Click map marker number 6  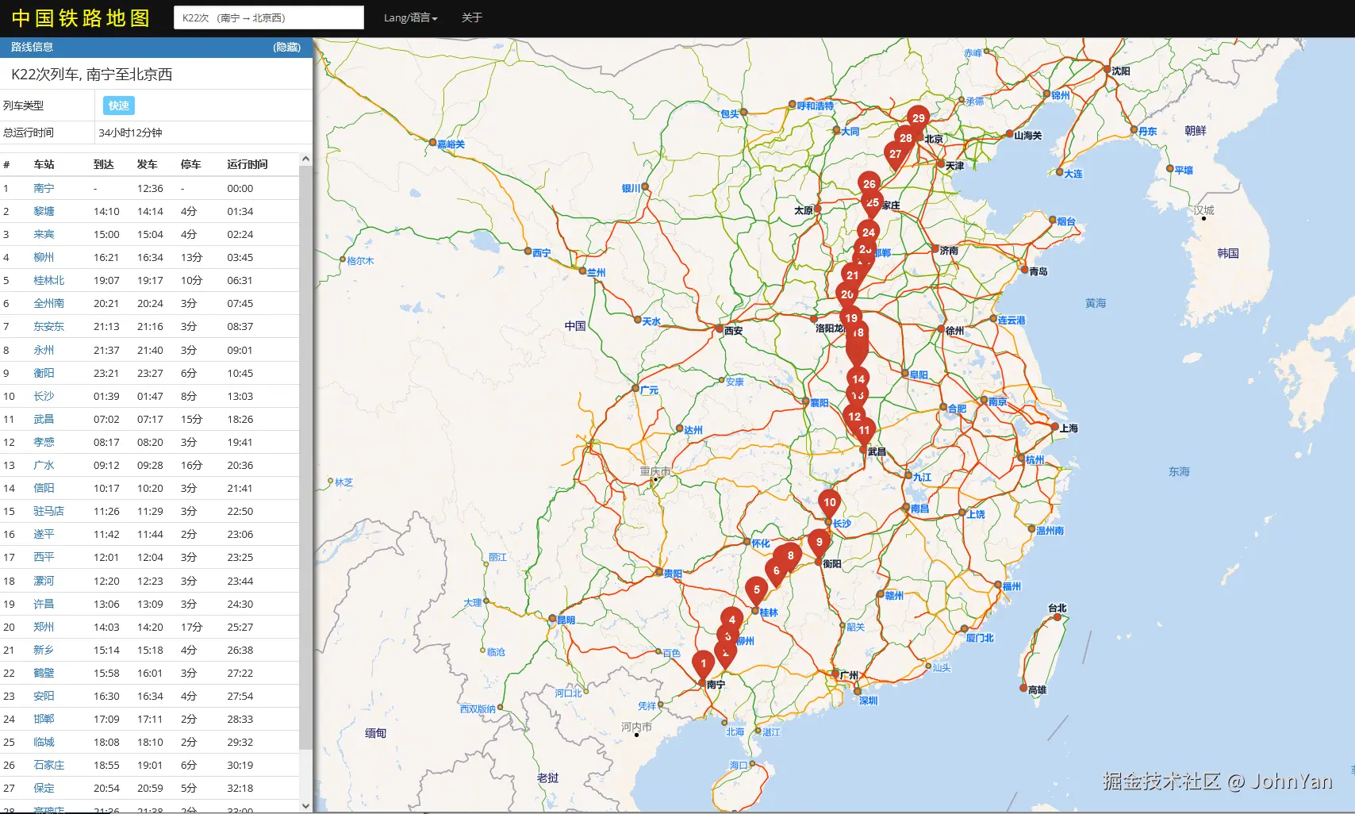(776, 571)
